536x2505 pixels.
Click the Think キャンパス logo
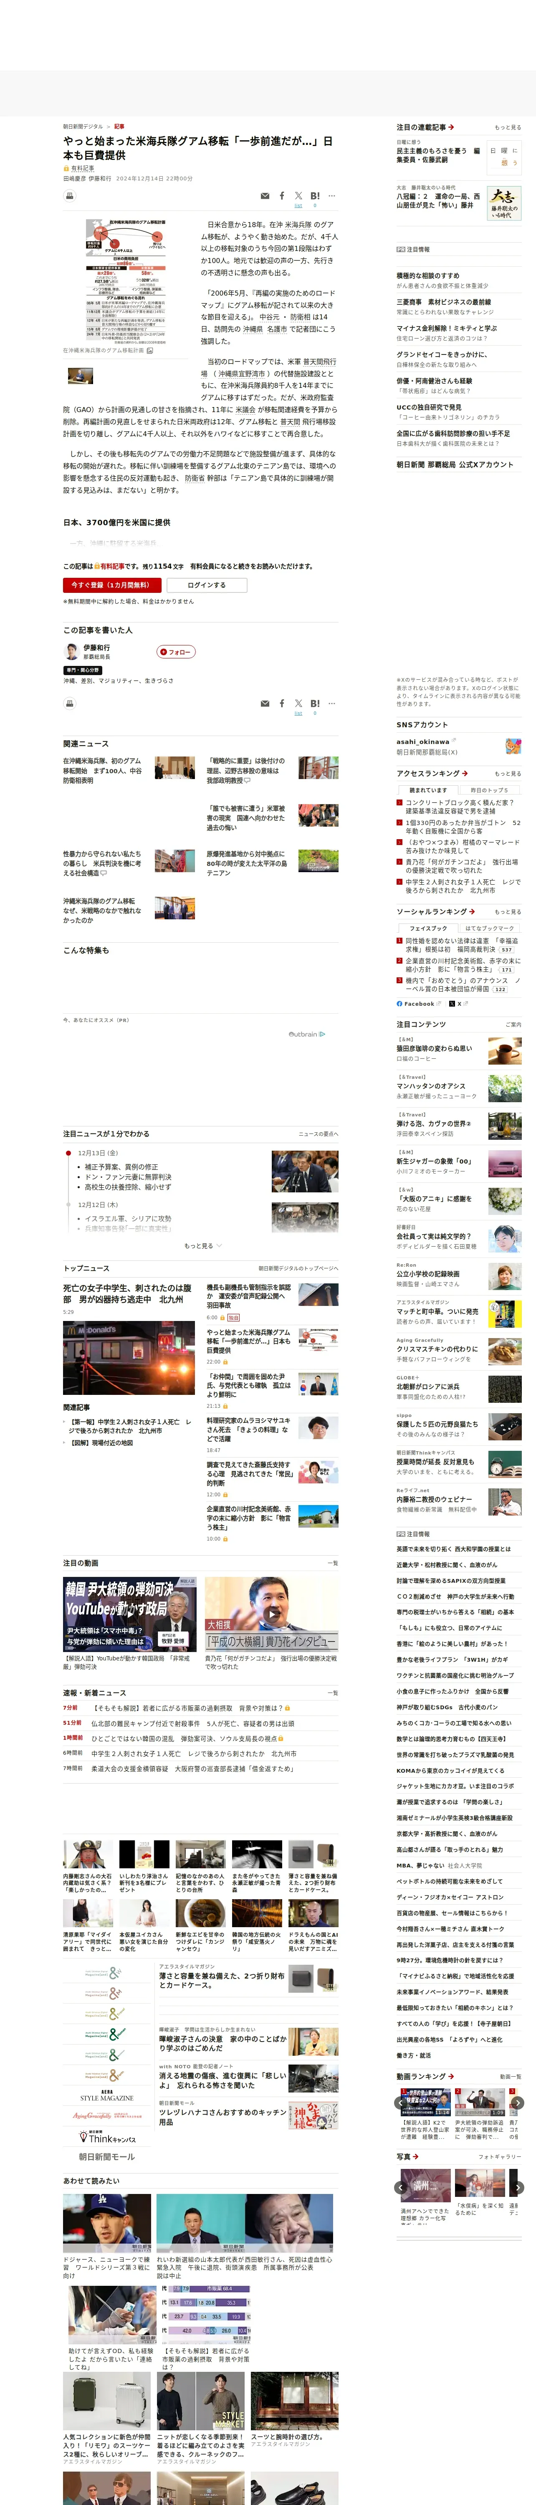[x=106, y=2138]
